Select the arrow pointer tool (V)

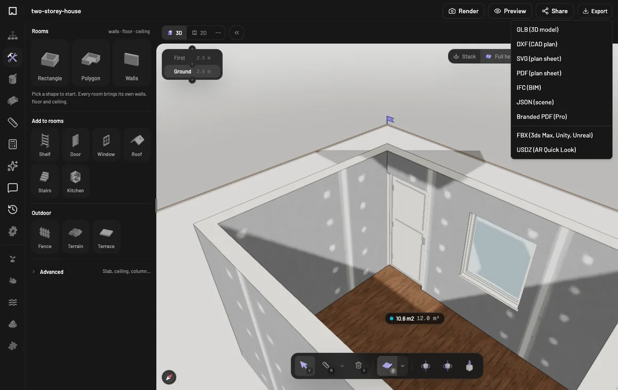(x=305, y=366)
